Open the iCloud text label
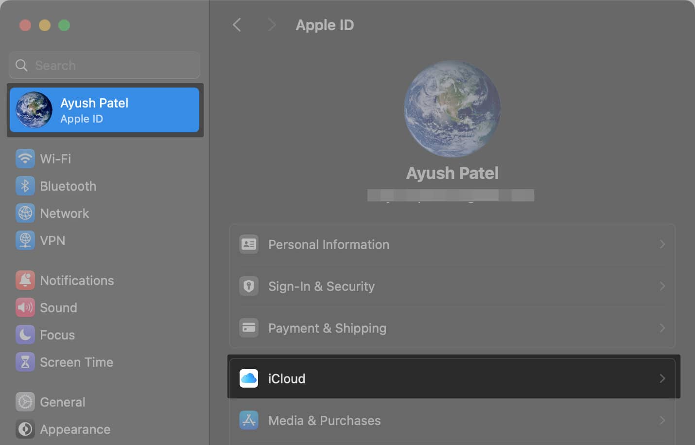 [x=287, y=378]
